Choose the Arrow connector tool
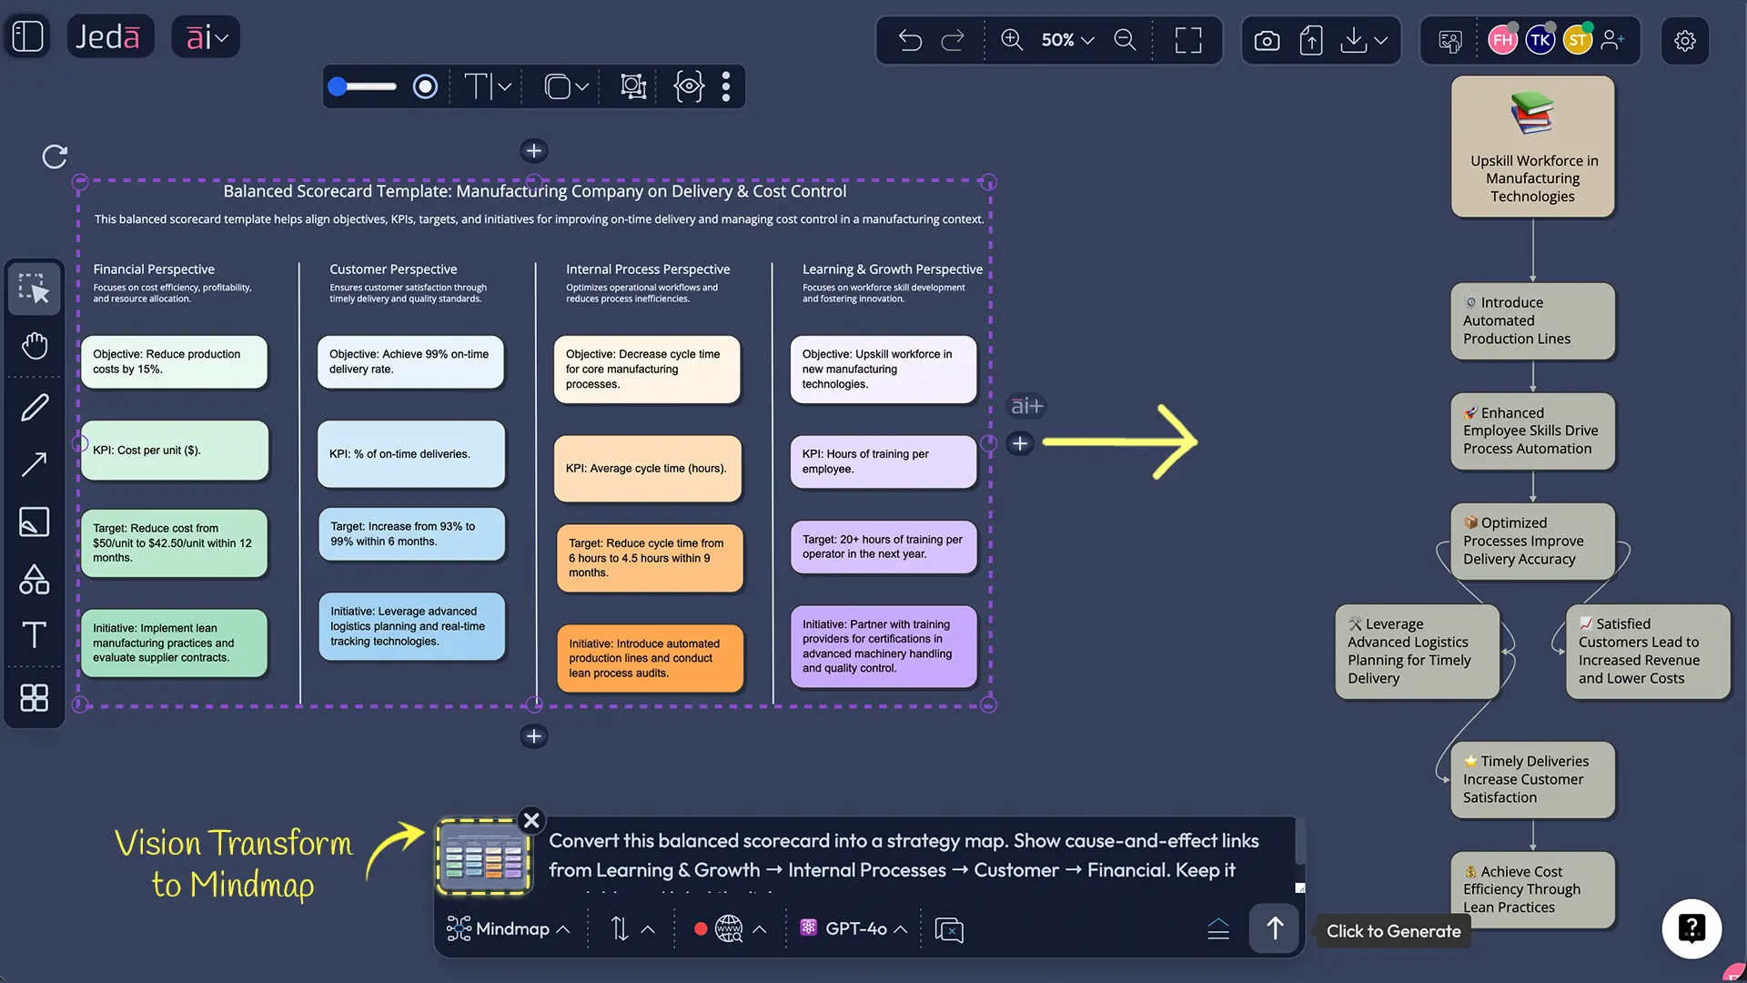This screenshot has height=983, width=1747. [x=35, y=465]
